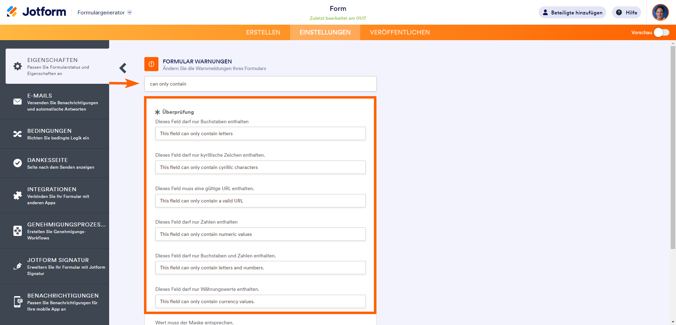676x325 pixels.
Task: Open the DANKESSEITE settings section
Action: 55,163
